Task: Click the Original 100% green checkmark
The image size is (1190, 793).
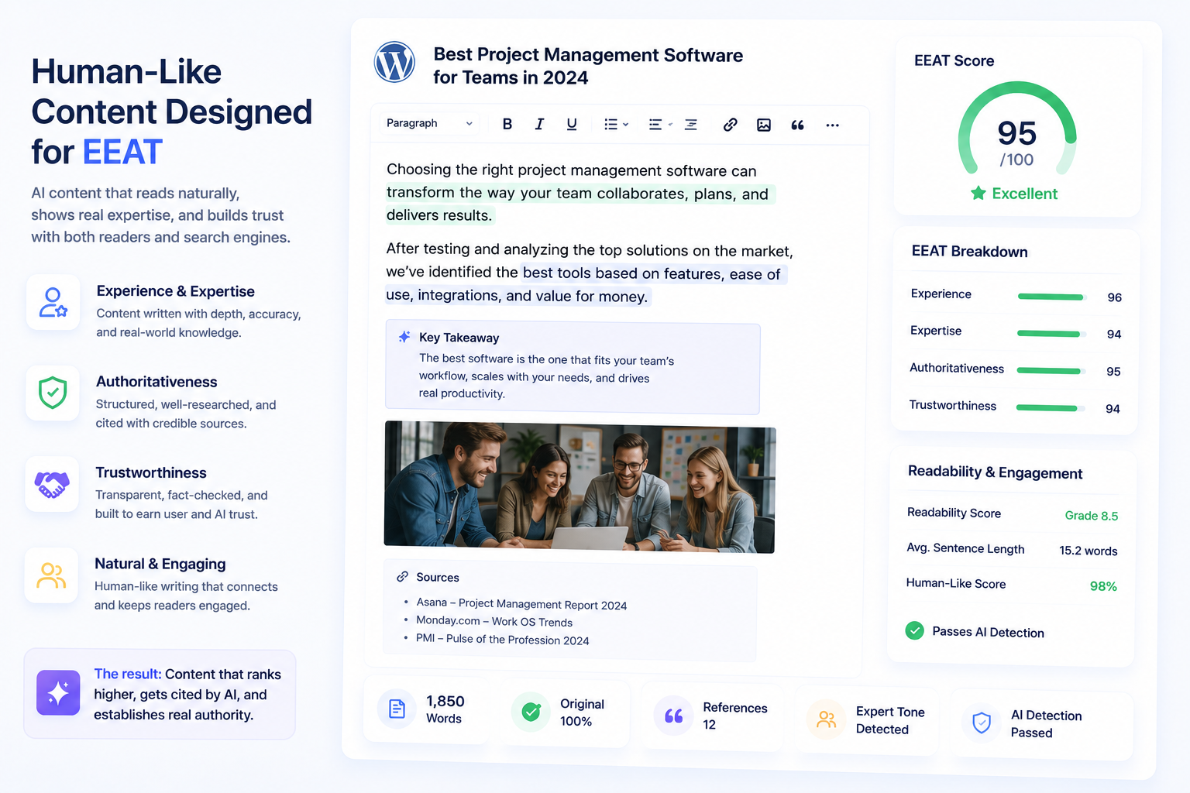Action: pos(531,712)
